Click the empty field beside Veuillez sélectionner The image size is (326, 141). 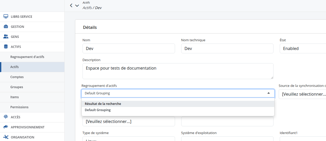pos(227,121)
